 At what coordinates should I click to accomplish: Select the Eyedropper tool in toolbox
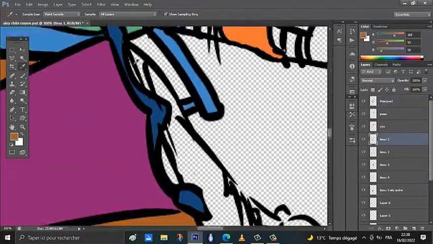point(22,66)
